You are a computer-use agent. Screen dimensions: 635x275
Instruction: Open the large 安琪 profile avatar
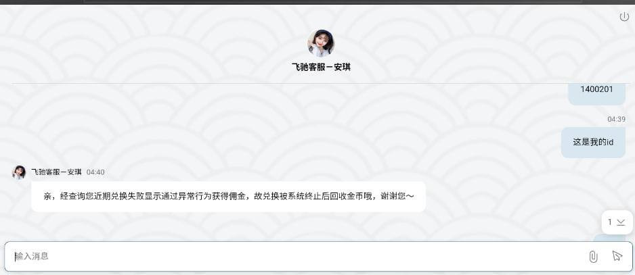click(321, 43)
